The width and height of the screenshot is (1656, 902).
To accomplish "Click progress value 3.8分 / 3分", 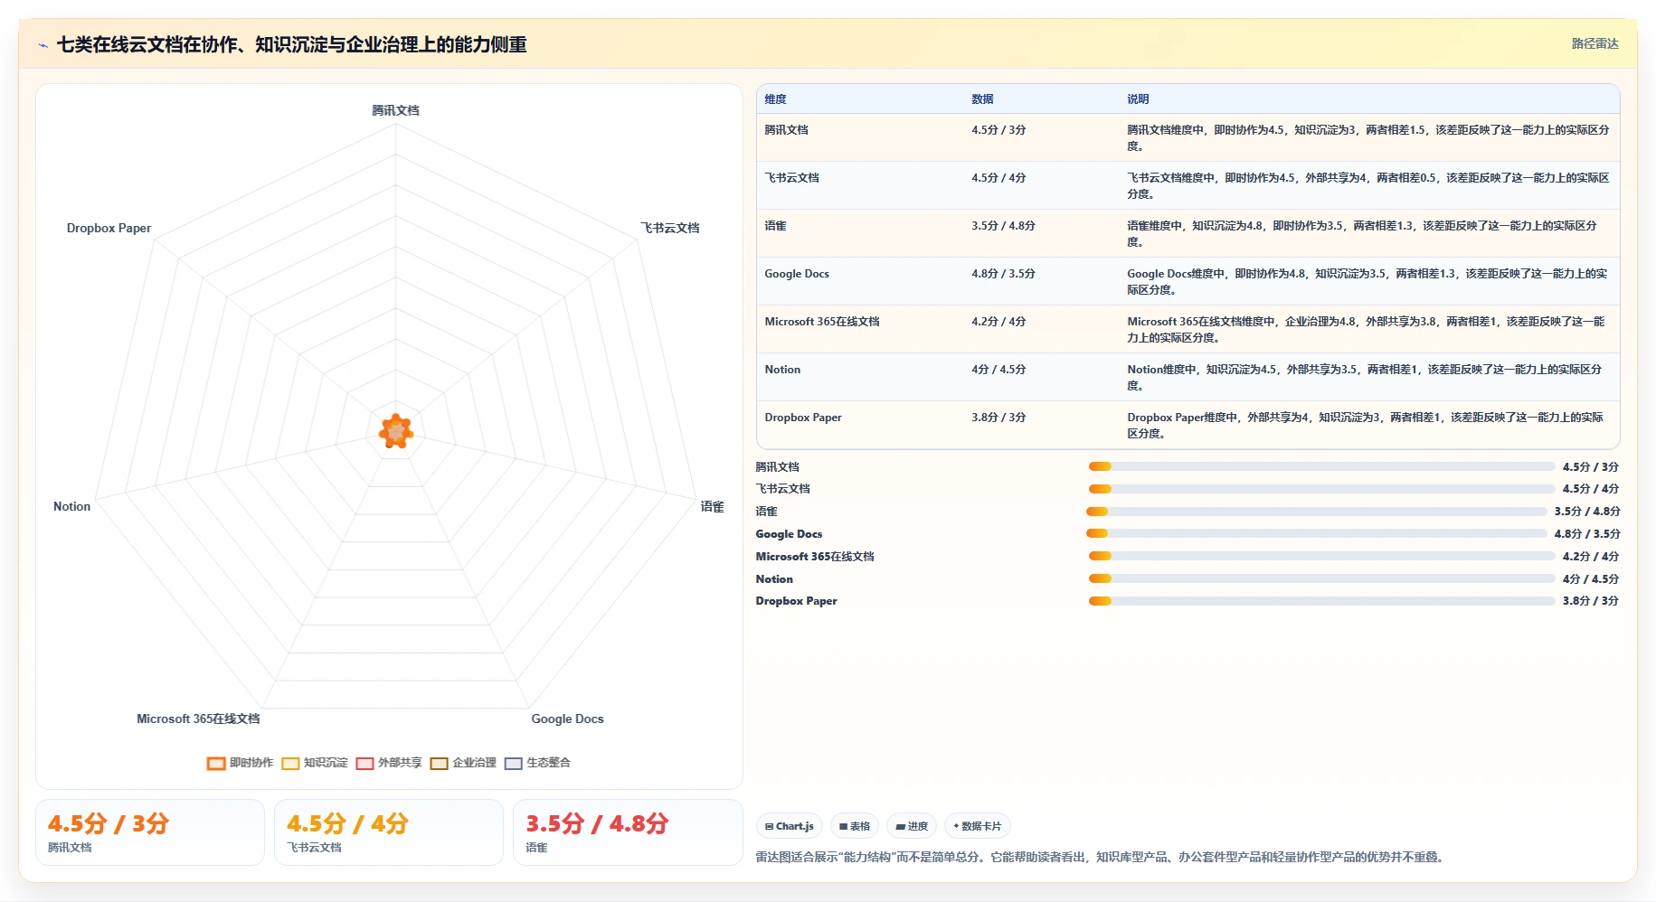I will coord(1591,601).
